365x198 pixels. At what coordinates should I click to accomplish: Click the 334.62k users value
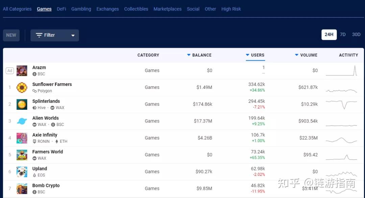coord(257,85)
